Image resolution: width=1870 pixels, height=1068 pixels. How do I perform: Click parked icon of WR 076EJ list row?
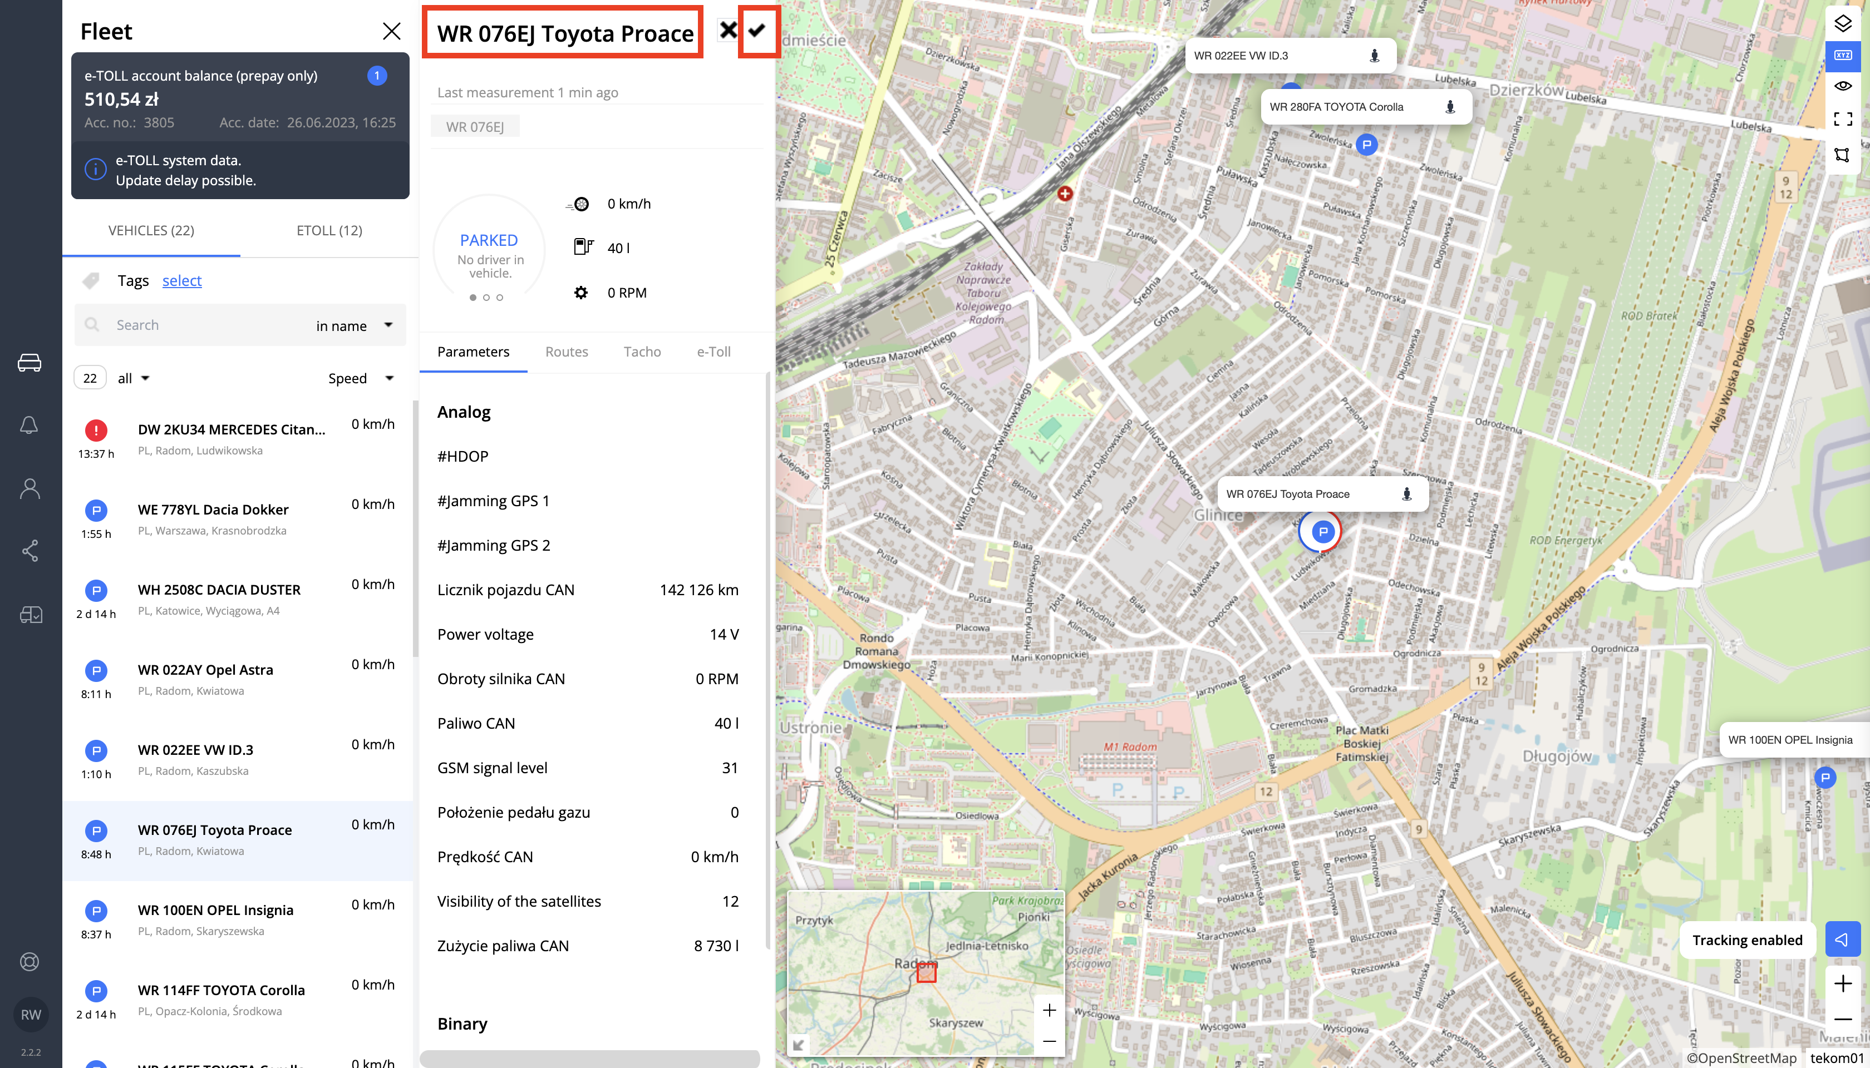[96, 831]
